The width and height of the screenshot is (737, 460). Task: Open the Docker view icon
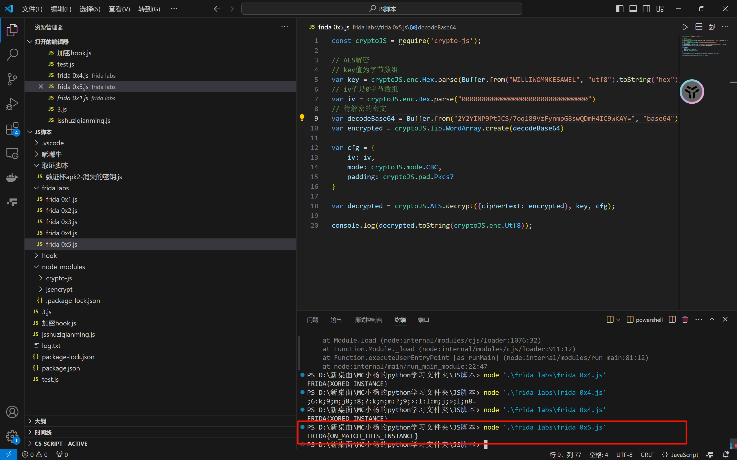pos(12,177)
